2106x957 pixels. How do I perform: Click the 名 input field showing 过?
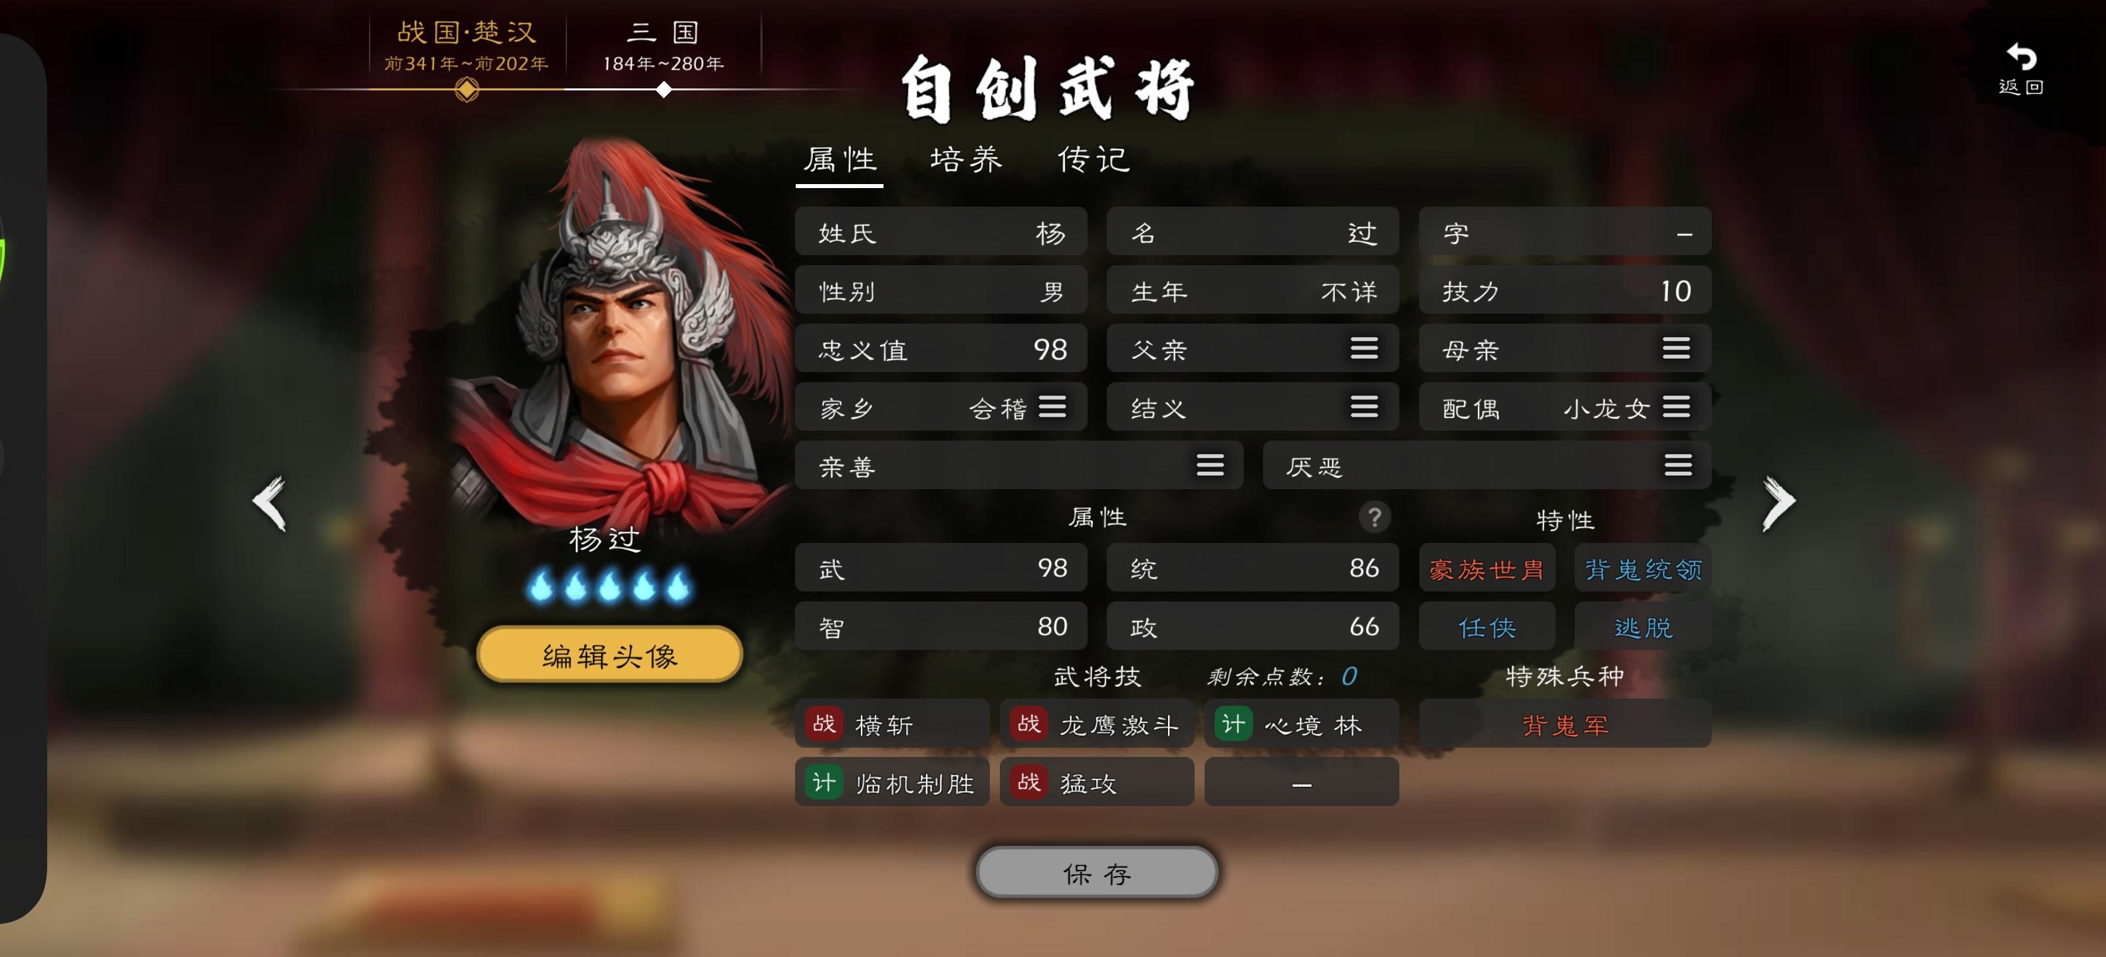click(1252, 232)
